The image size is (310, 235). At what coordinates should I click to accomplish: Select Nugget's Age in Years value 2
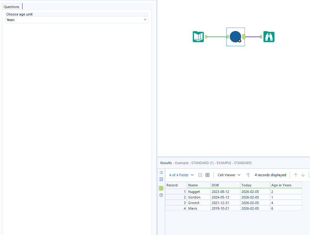click(286, 192)
